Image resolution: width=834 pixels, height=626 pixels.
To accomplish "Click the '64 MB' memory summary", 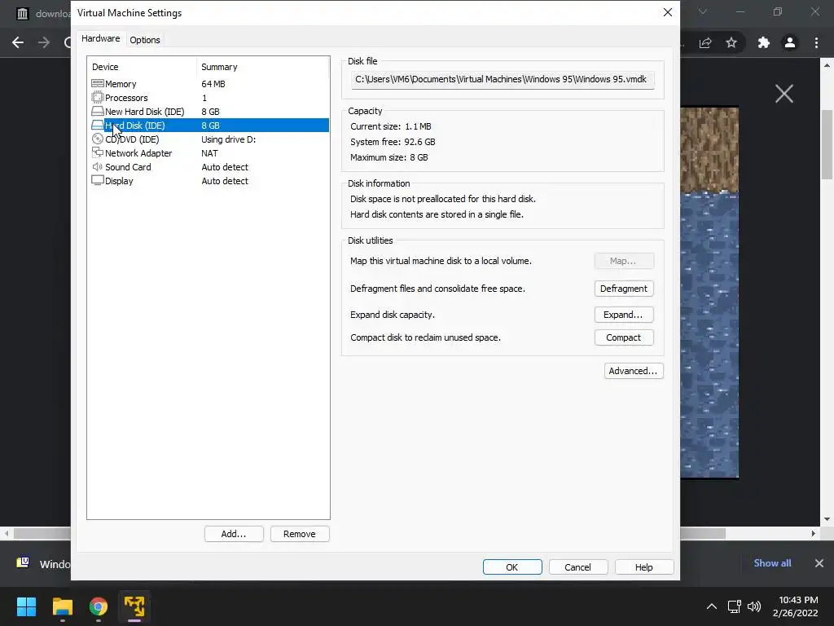I will pyautogui.click(x=213, y=84).
